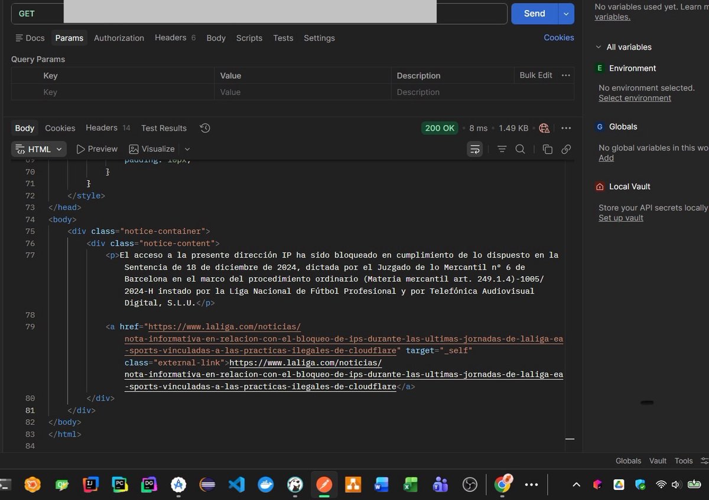Open Google Chrome from taskbar
Image resolution: width=709 pixels, height=500 pixels.
tap(502, 485)
